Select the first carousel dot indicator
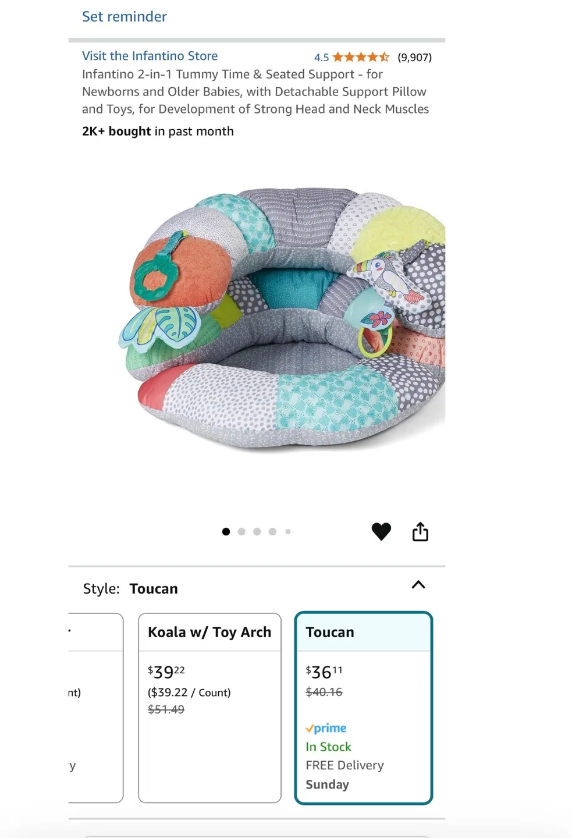The image size is (572, 838). [226, 531]
